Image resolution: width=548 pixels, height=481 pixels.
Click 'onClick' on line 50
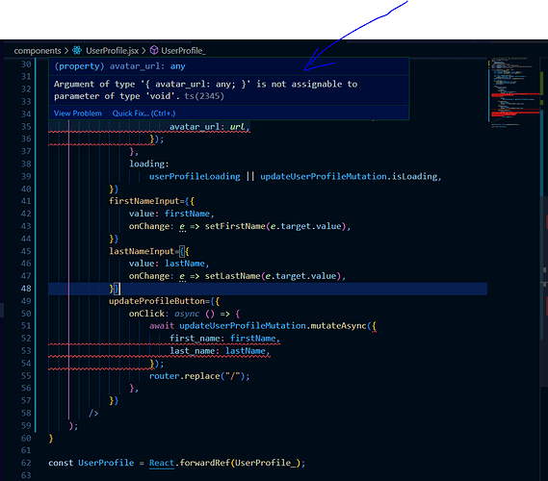coord(146,314)
